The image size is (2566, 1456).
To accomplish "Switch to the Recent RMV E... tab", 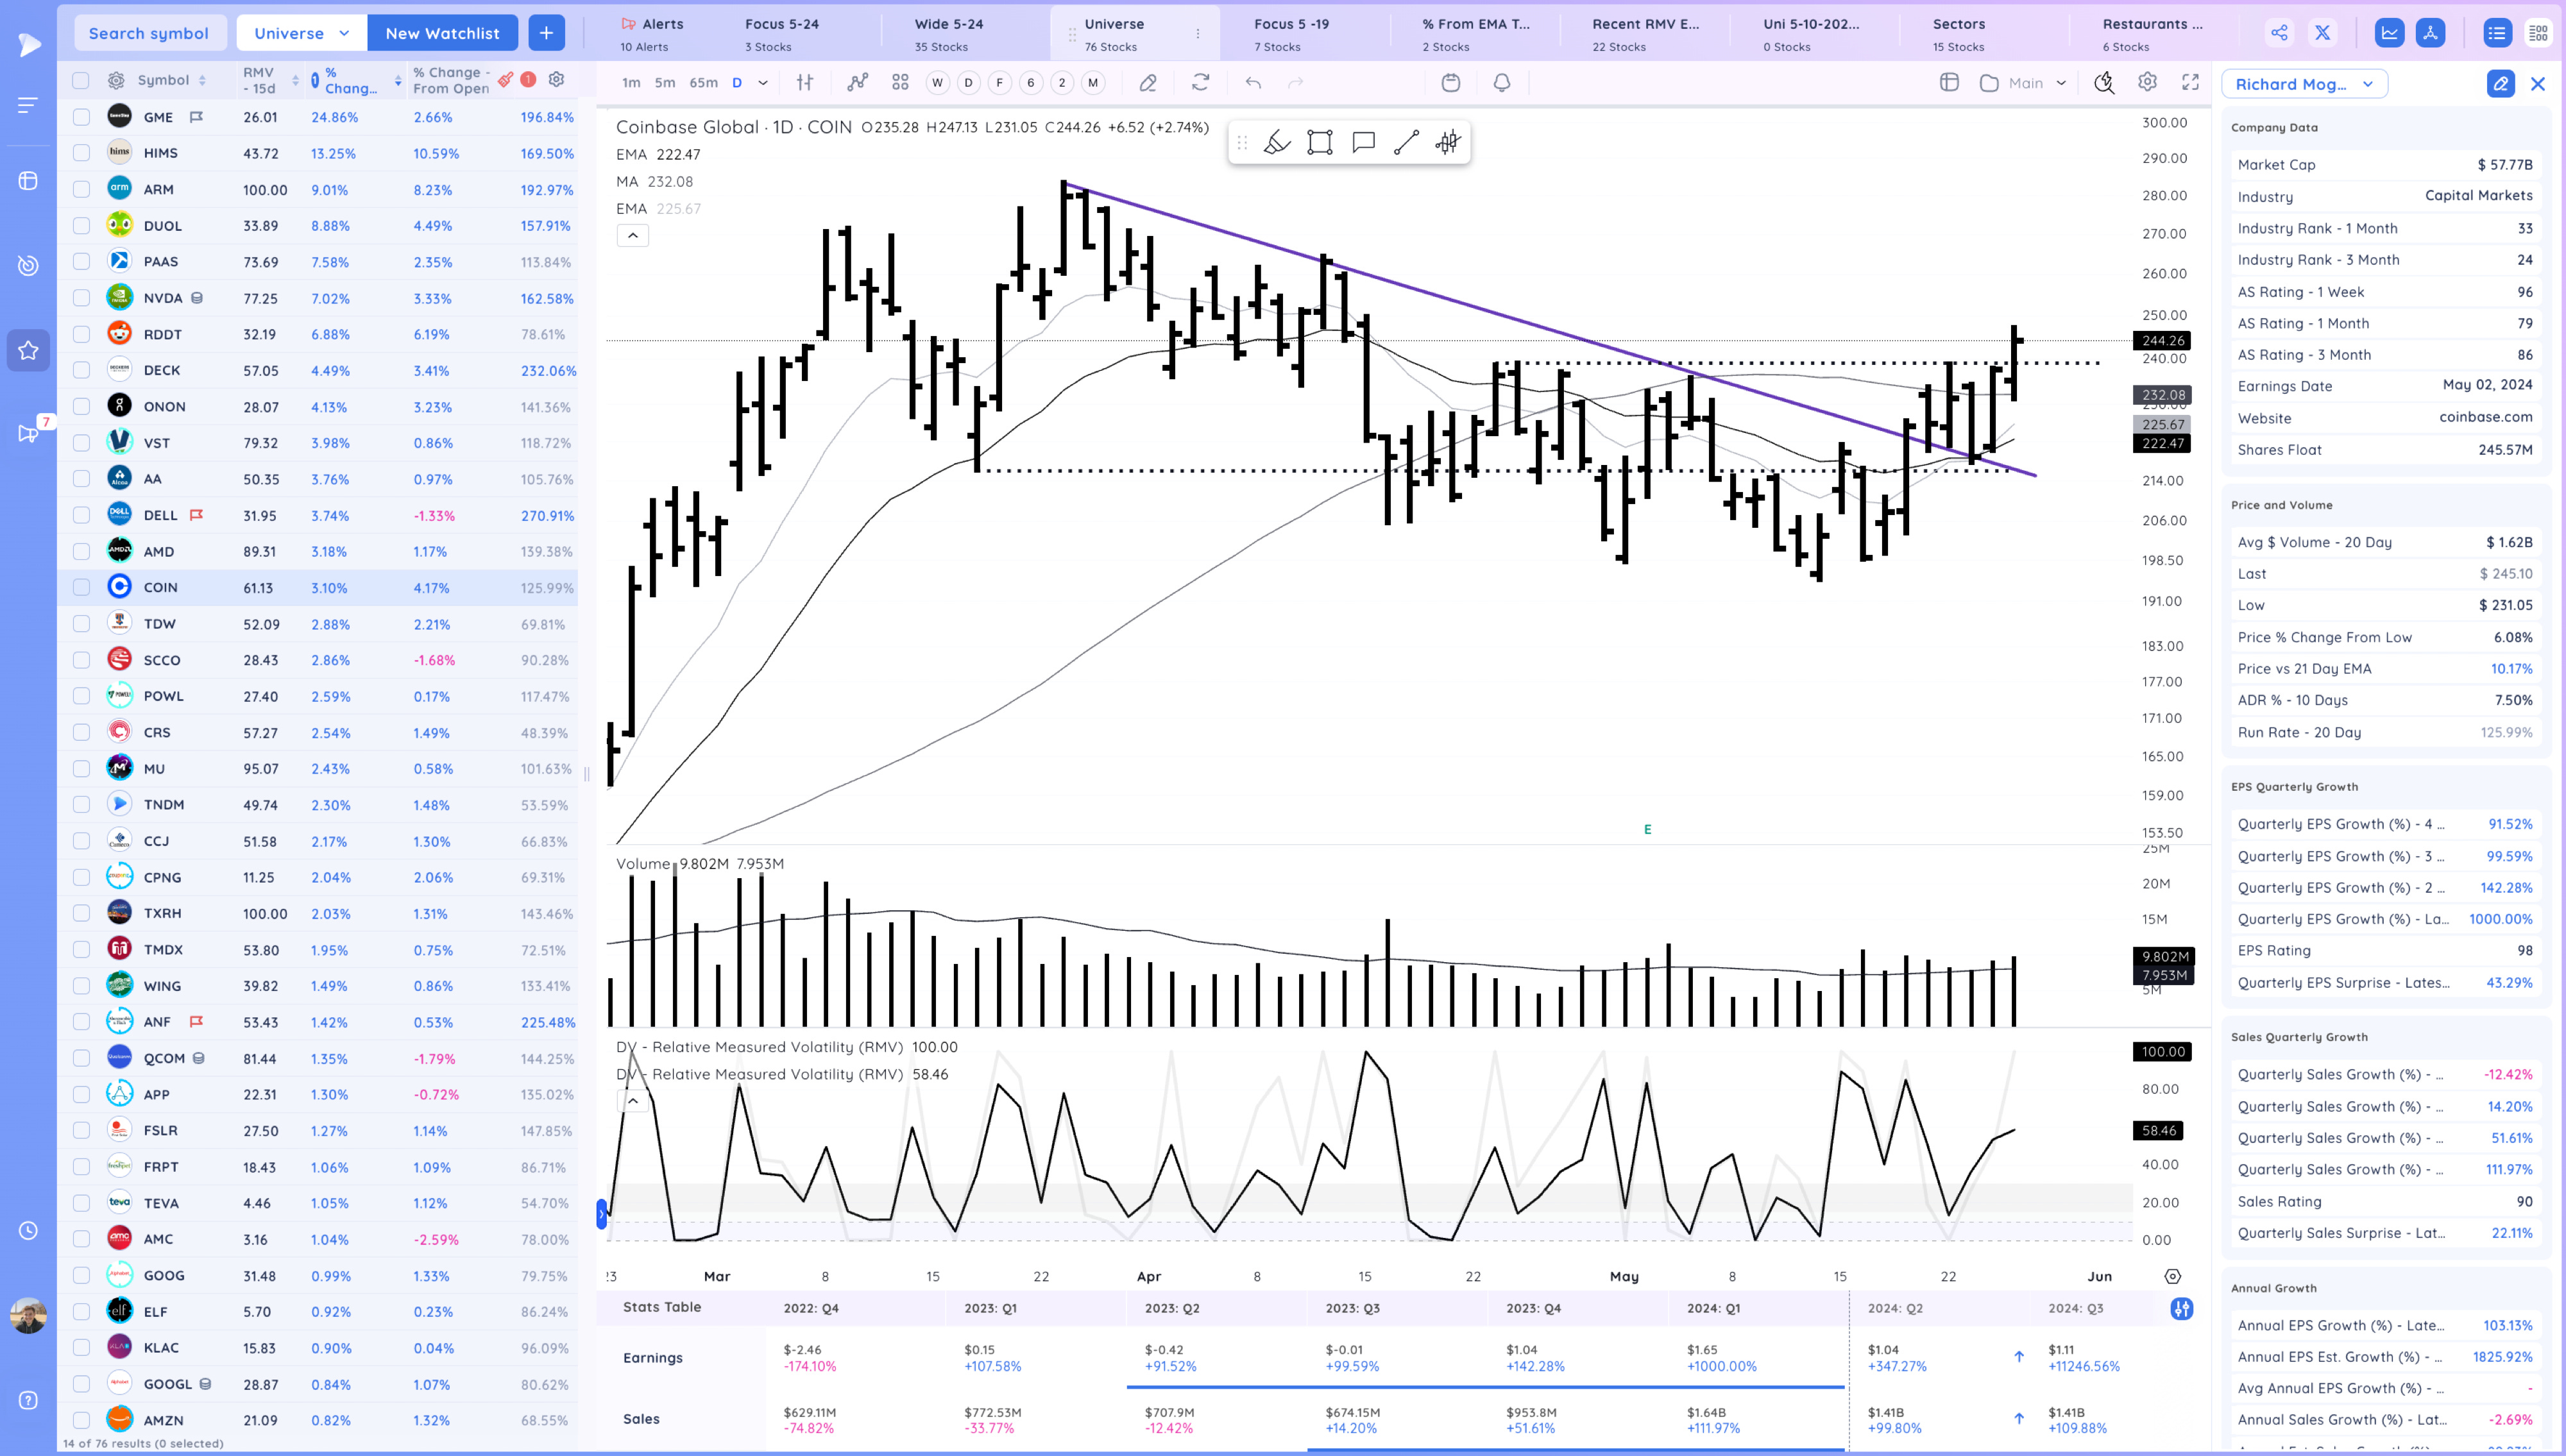I will tap(1645, 34).
